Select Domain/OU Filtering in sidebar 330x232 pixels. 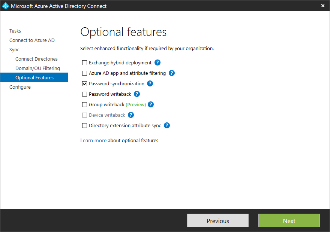(x=37, y=68)
